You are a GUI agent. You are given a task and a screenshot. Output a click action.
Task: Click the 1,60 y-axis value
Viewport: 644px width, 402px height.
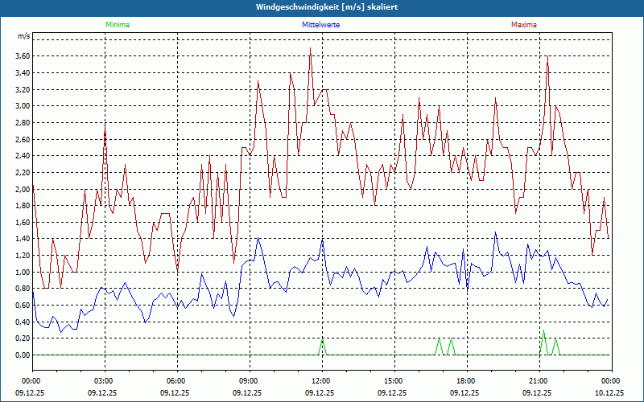tap(23, 223)
